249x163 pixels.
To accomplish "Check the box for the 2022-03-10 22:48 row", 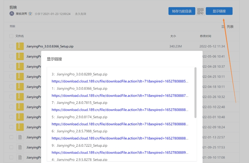I will pyautogui.click(x=11, y=107).
